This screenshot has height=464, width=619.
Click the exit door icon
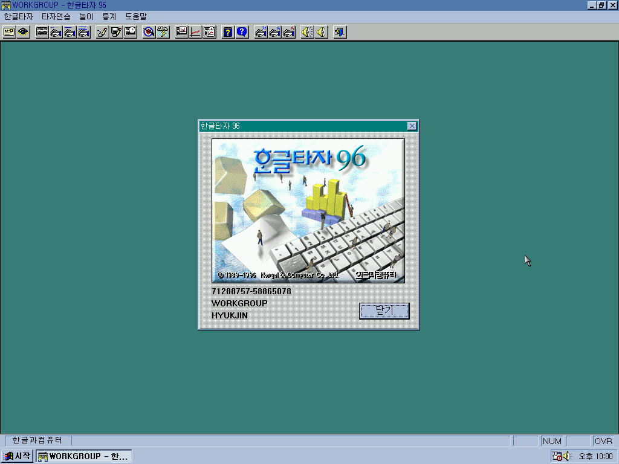(340, 32)
